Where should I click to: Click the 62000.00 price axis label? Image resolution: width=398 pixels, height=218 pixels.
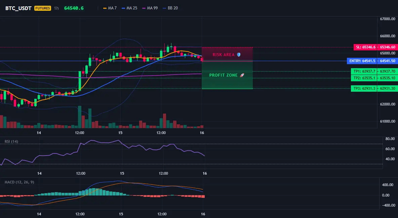point(388,104)
